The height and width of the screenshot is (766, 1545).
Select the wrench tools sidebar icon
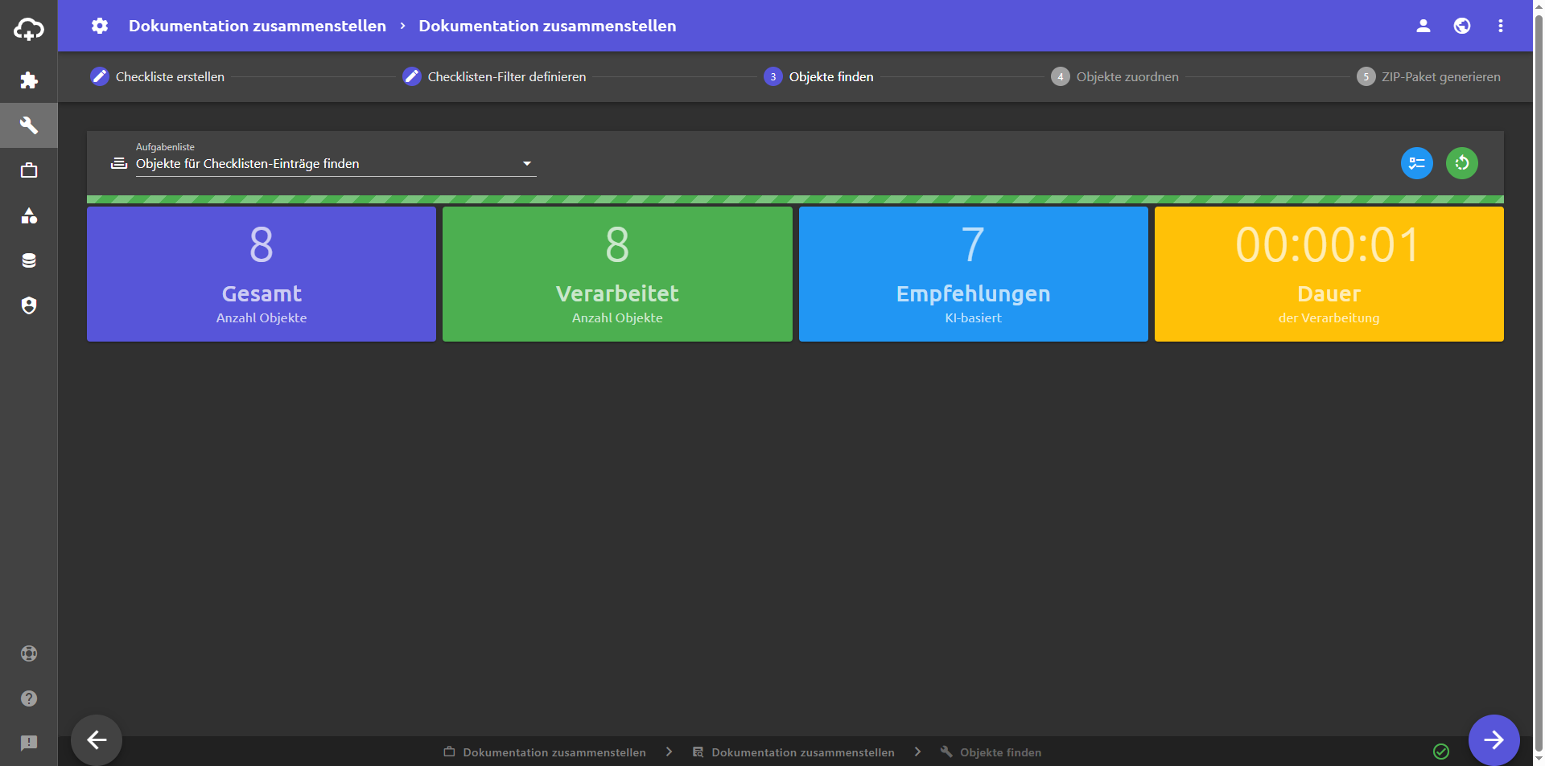click(29, 125)
